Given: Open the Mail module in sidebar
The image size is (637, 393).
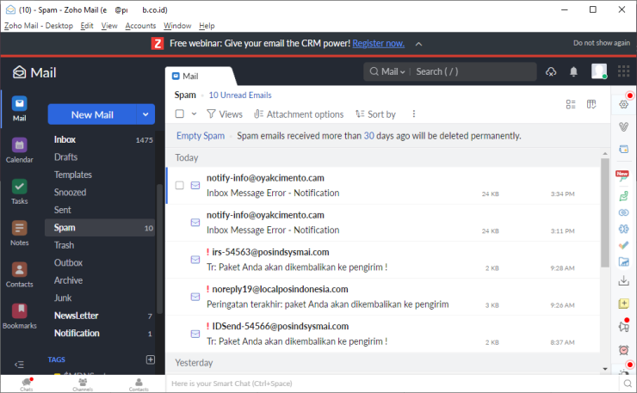Looking at the screenshot, I should [x=19, y=108].
